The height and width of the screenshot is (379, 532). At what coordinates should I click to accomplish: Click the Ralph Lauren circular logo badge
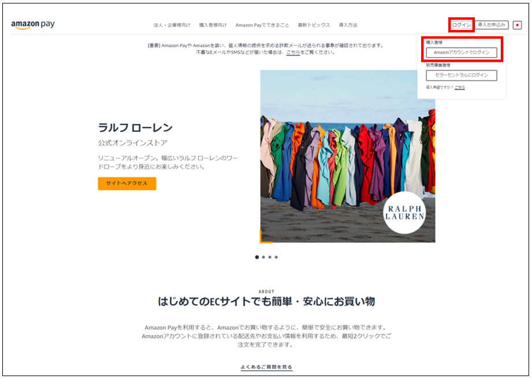(x=404, y=211)
